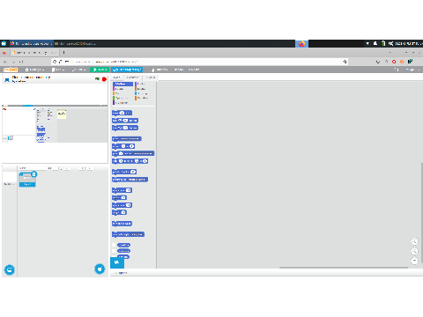
Task: Reset the workspace zoom level
Action: [414, 261]
